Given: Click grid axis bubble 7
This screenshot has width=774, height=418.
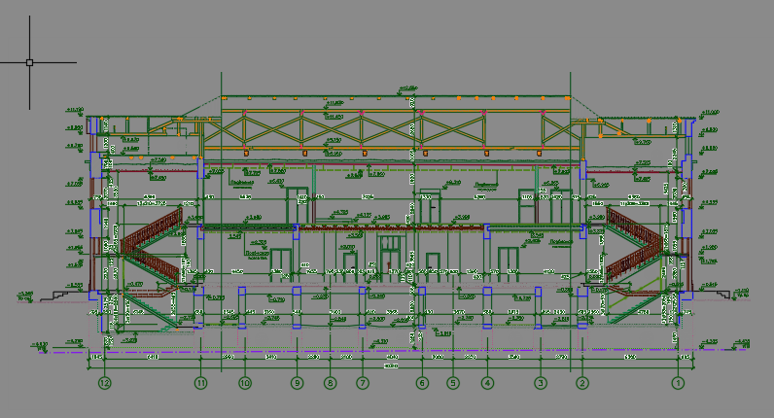Looking at the screenshot, I should click(x=363, y=384).
